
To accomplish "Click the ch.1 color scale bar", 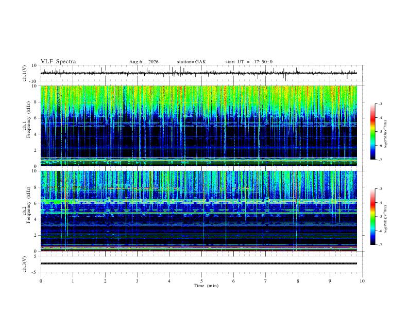I will pyautogui.click(x=372, y=132).
